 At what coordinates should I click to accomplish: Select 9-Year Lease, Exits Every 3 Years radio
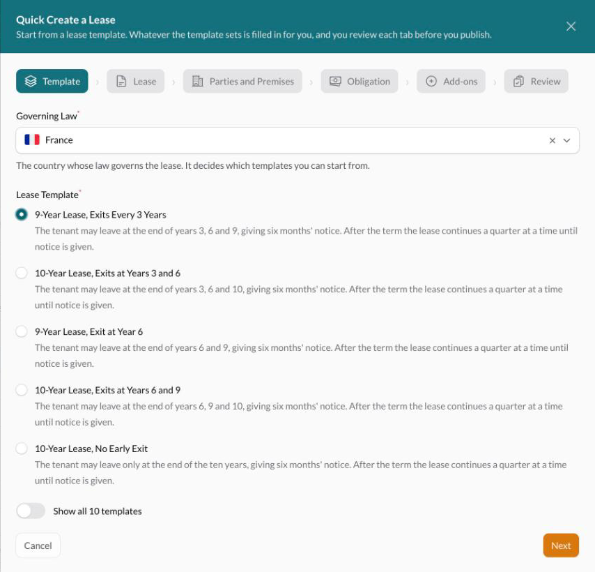pos(22,215)
